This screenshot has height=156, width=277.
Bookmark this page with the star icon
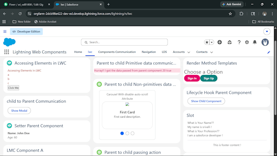click(x=230, y=14)
